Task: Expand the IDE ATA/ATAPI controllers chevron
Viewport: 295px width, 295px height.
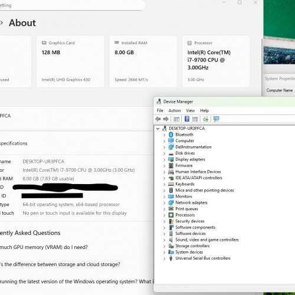Action: pyautogui.click(x=165, y=178)
